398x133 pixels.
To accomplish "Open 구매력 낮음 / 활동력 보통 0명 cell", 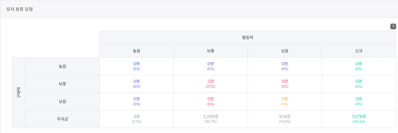I will coord(211,102).
